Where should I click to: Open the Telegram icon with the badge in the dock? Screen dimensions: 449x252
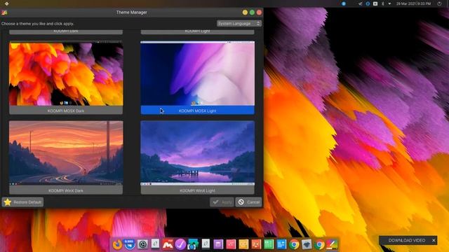pyautogui.click(x=130, y=244)
